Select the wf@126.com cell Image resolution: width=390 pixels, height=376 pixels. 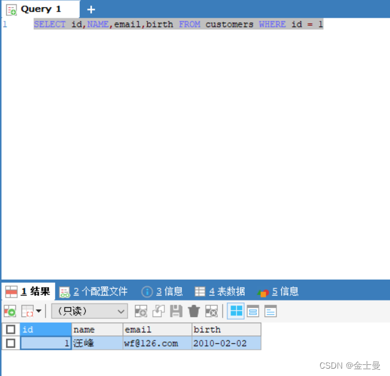tap(158, 343)
